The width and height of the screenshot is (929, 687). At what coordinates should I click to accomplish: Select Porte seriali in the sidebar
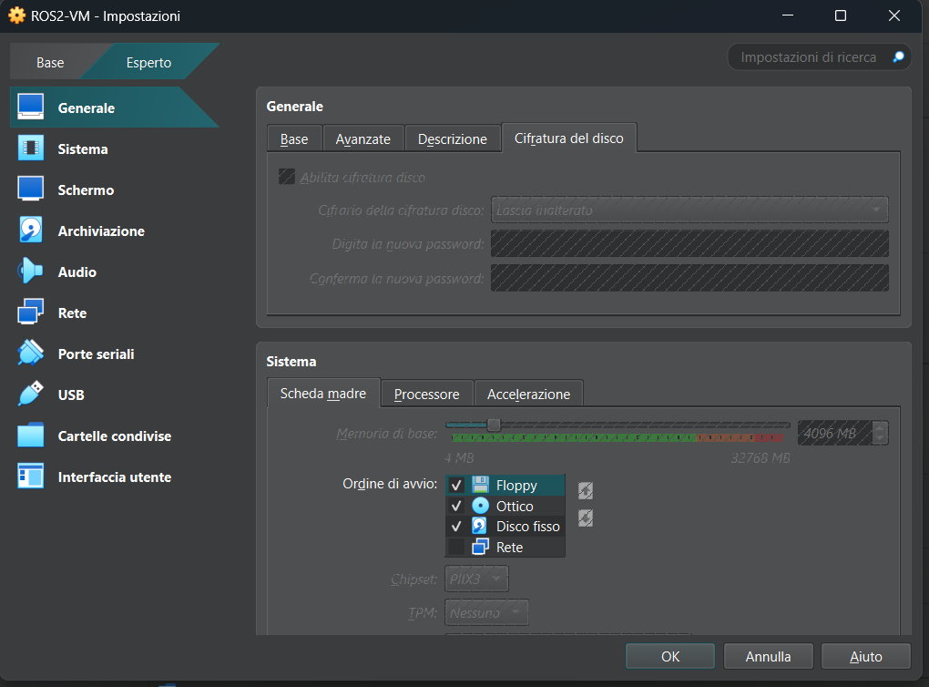(x=96, y=354)
